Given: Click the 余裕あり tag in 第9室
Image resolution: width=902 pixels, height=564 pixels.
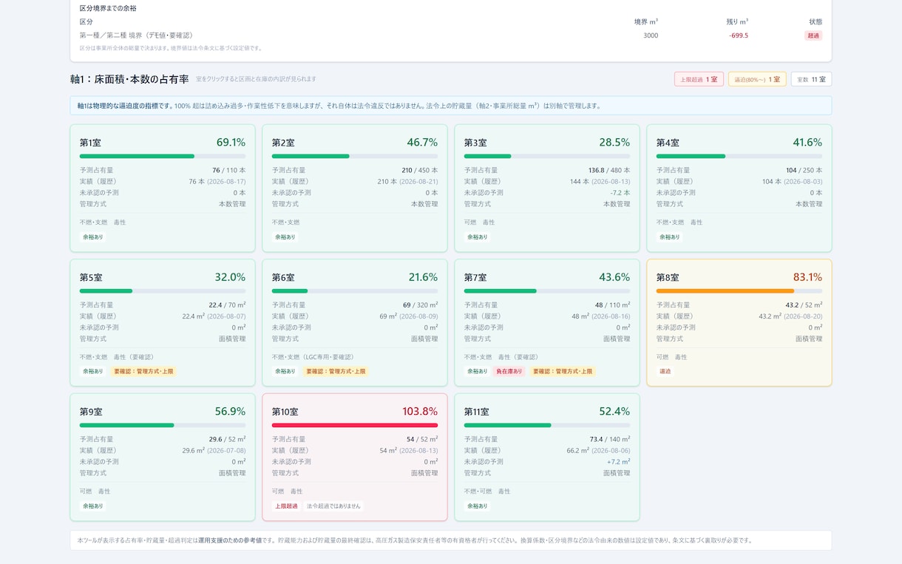Looking at the screenshot, I should [x=93, y=506].
